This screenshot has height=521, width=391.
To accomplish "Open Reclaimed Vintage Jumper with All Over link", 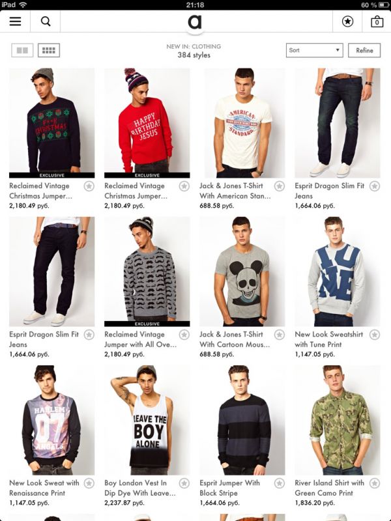I will tap(140, 339).
